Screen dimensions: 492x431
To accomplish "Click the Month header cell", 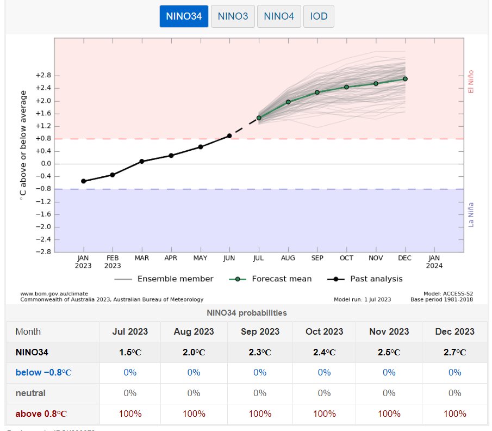I will [53, 332].
